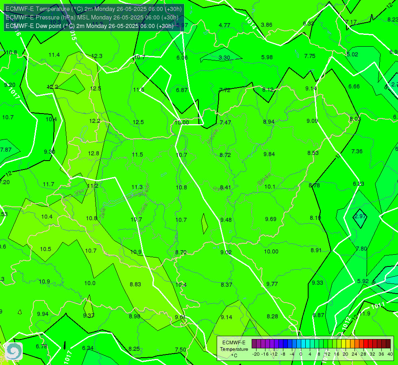Click the 'ECMWF-E Temperature °C' scale title
This screenshot has height=365, width=398.
click(234, 349)
